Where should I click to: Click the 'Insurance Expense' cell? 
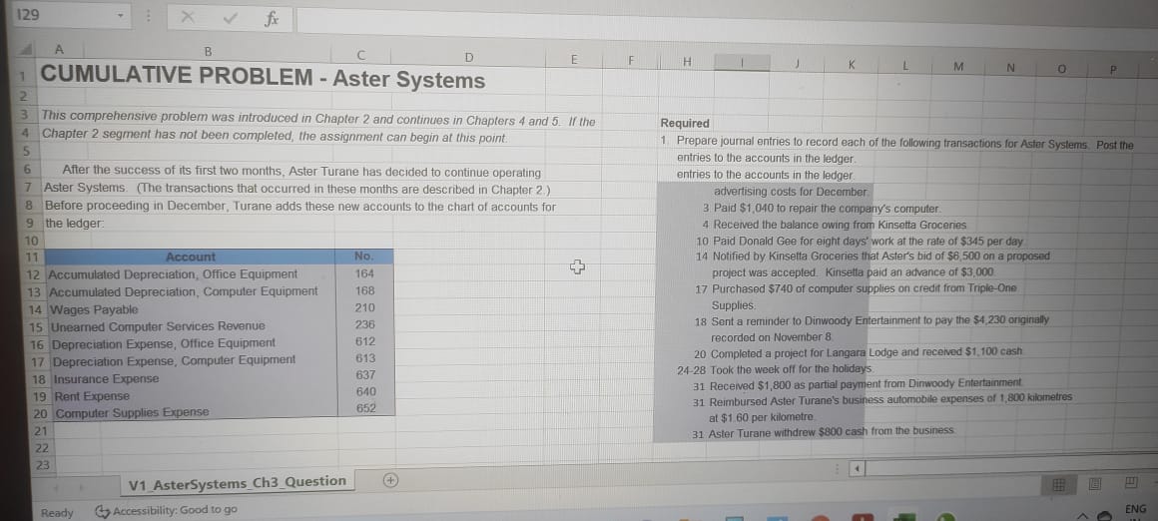click(x=106, y=378)
